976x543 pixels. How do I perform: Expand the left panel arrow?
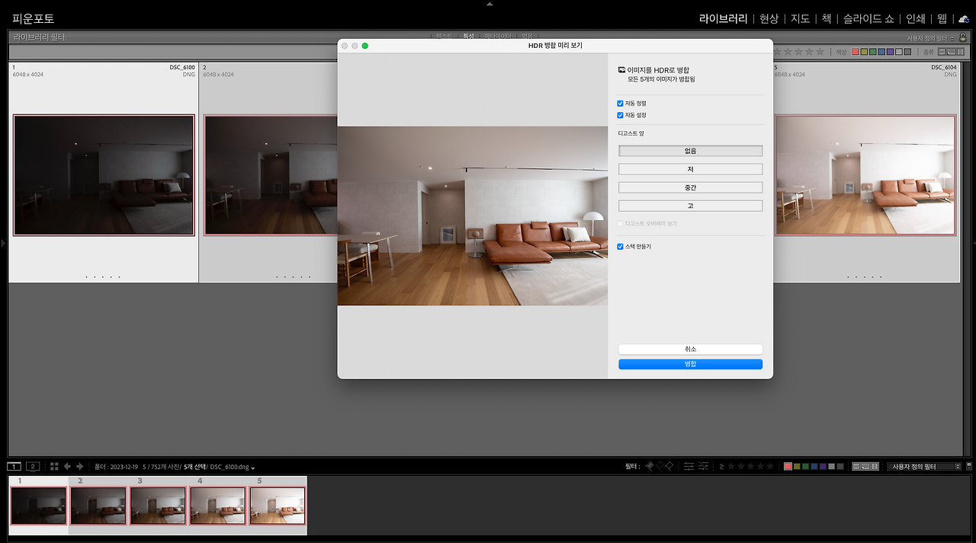coord(3,243)
